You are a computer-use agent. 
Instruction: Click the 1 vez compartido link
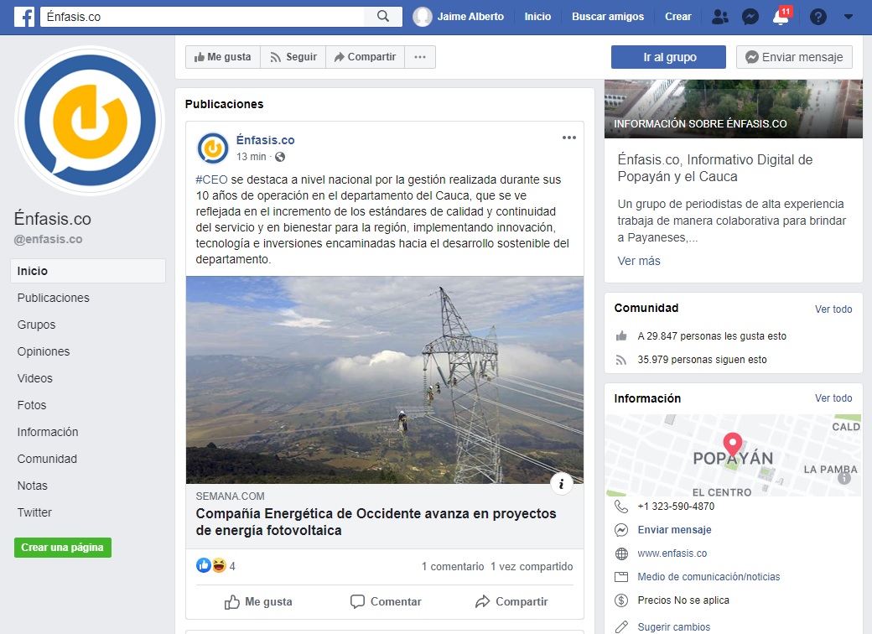tap(532, 566)
